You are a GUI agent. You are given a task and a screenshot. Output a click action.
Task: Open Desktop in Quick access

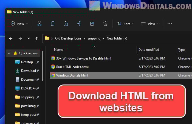27,62
